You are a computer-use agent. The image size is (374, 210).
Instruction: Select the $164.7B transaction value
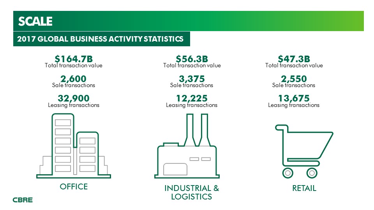(x=74, y=59)
